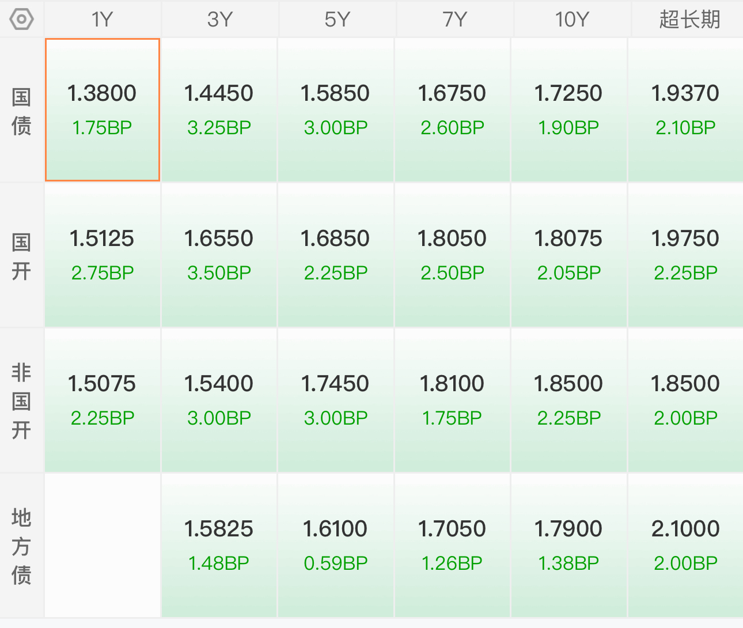Select the 1Y column header
Image resolution: width=743 pixels, height=628 pixels.
(103, 20)
